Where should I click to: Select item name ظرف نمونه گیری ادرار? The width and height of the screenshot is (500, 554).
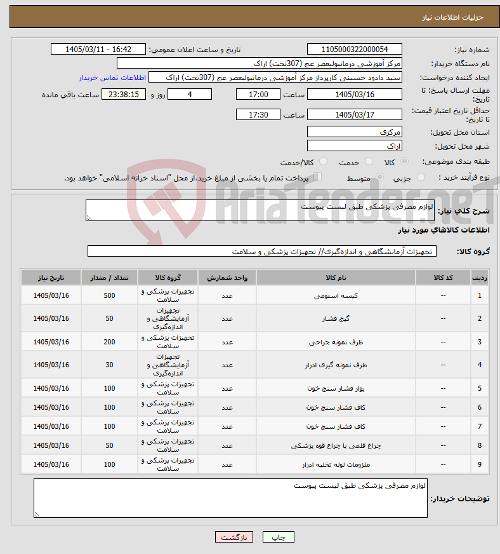[336, 365]
